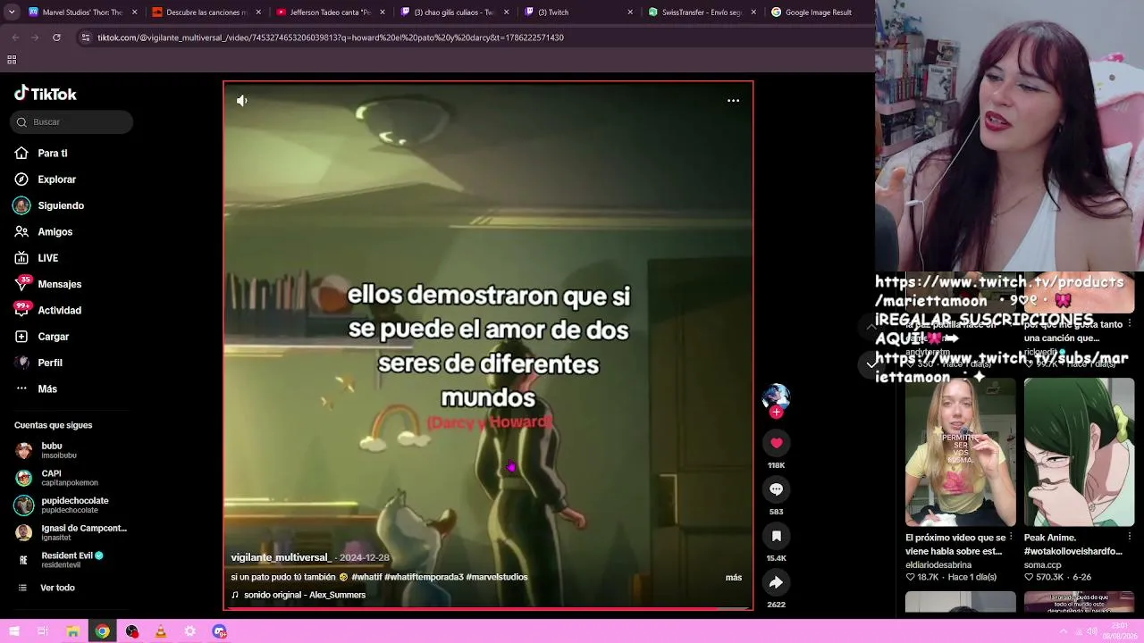
Task: Open VLC media player from taskbar
Action: (161, 631)
